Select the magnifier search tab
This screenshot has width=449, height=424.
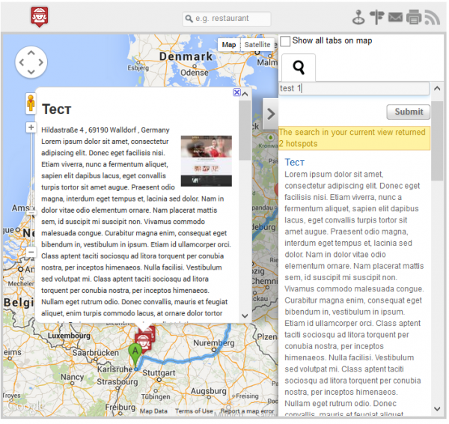point(299,67)
